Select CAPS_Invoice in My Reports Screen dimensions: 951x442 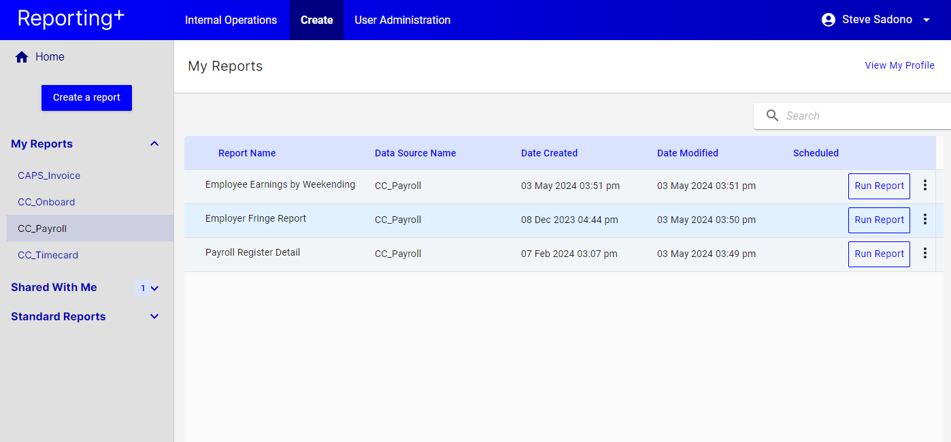pos(49,175)
